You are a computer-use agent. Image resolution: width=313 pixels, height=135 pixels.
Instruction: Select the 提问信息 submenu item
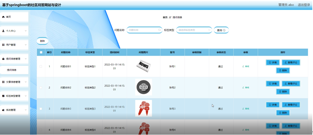tap(14, 70)
